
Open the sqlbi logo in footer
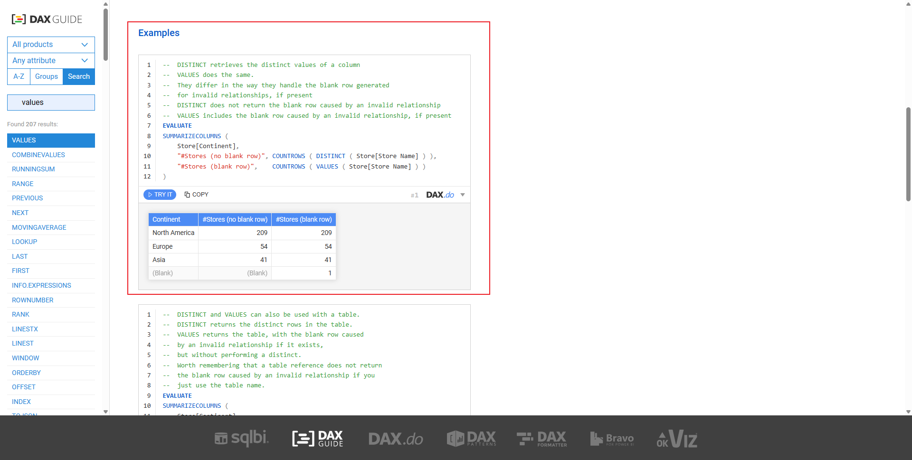point(241,438)
